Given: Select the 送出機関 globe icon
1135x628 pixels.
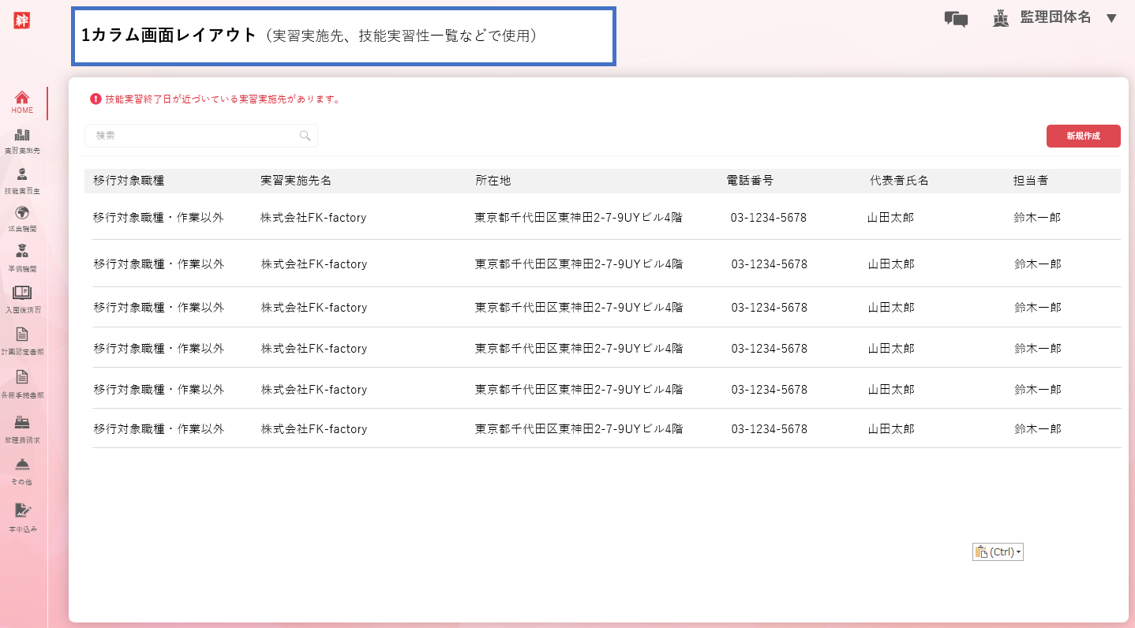Looking at the screenshot, I should coord(22,213).
